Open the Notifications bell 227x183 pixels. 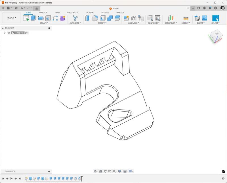pyautogui.click(x=210, y=8)
